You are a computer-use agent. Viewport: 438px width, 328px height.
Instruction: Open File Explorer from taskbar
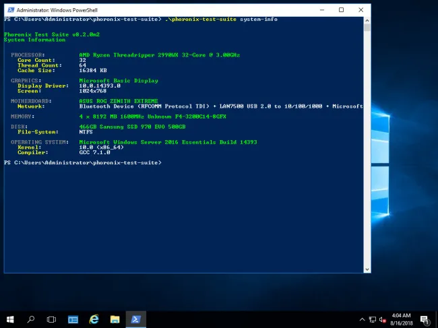point(115,319)
